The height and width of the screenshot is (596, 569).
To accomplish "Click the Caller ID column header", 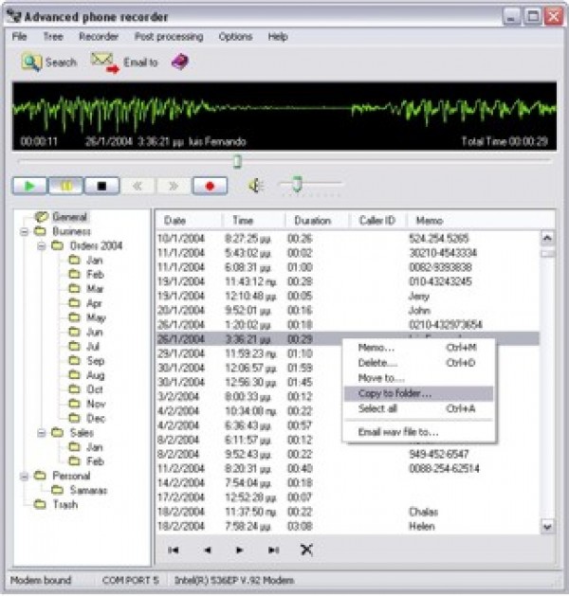I will (376, 221).
